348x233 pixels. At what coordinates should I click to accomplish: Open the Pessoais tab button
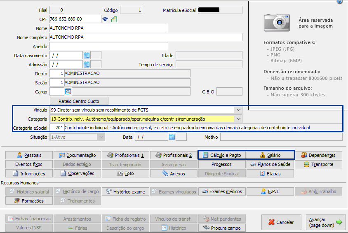click(x=29, y=155)
